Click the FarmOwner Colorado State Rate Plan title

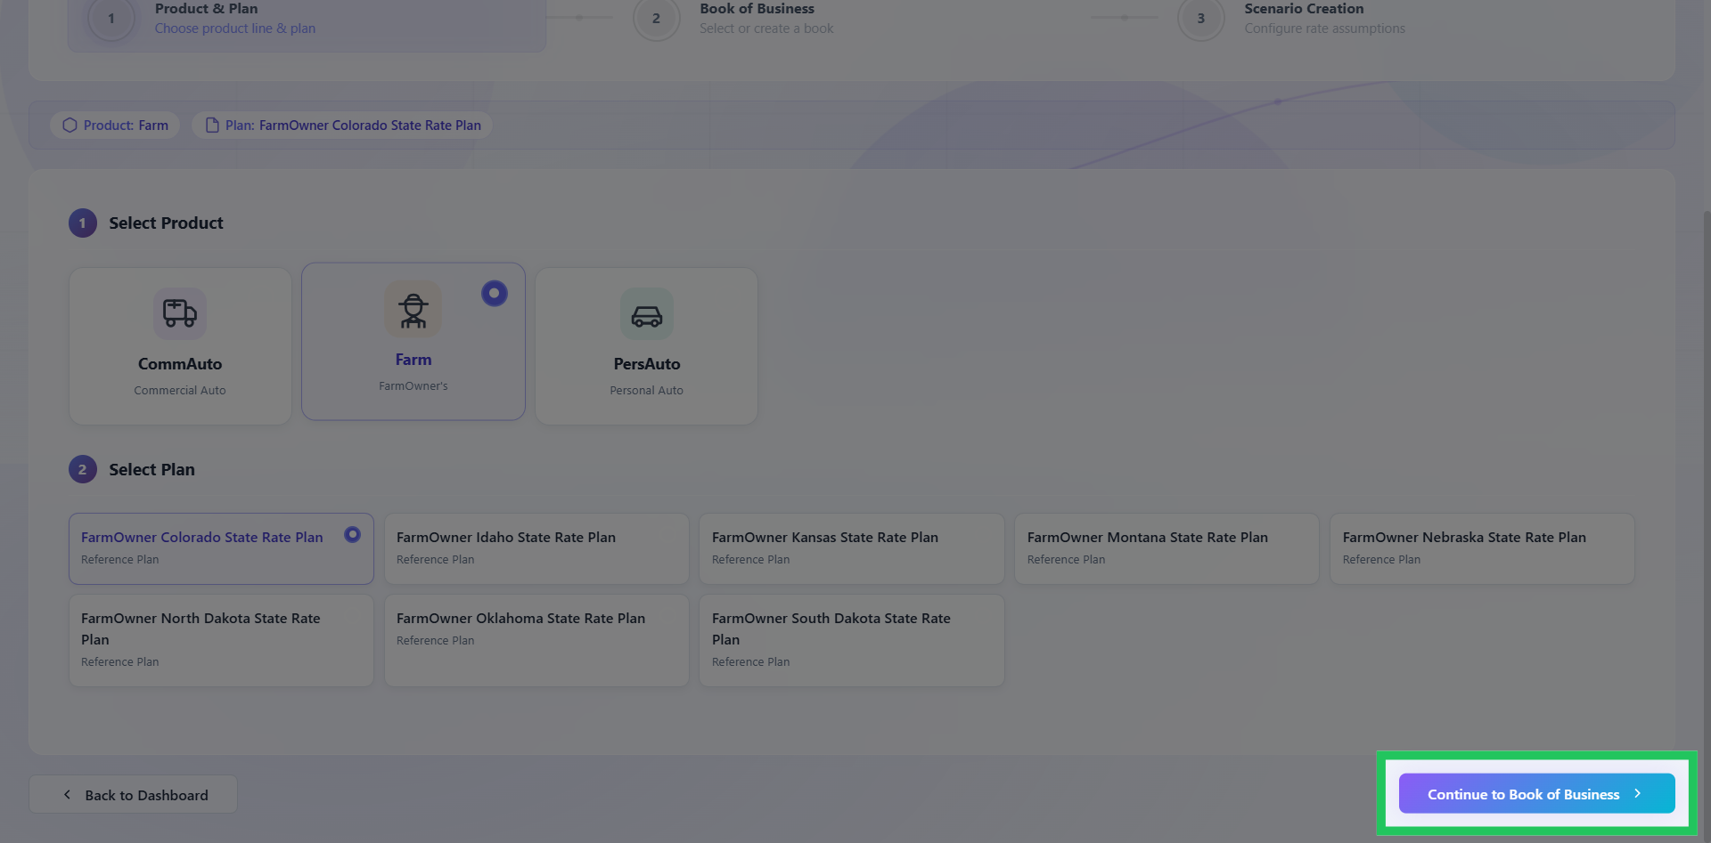point(202,538)
